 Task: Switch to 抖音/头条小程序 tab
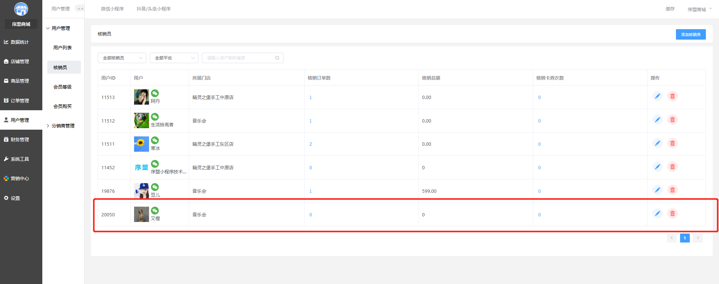(x=154, y=9)
